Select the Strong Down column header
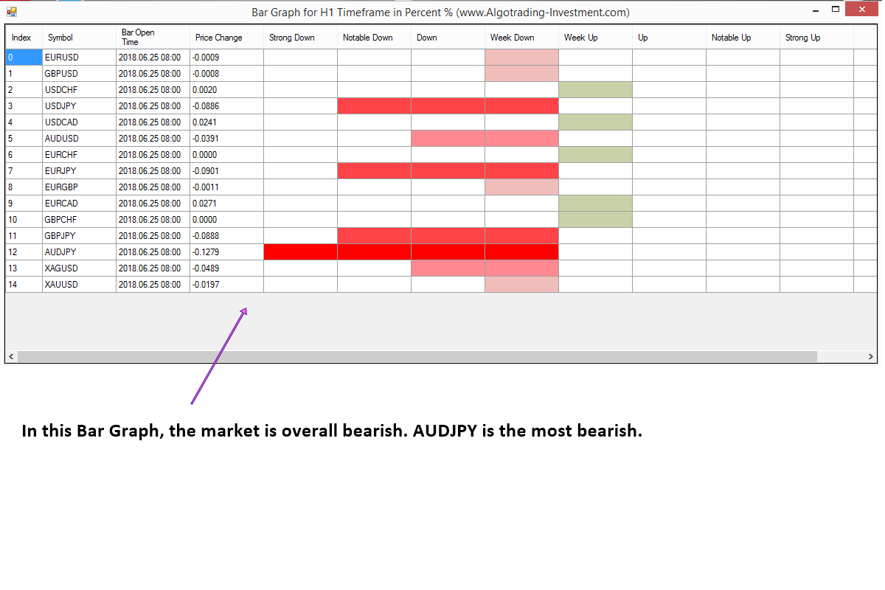Image resolution: width=885 pixels, height=590 pixels. point(300,38)
